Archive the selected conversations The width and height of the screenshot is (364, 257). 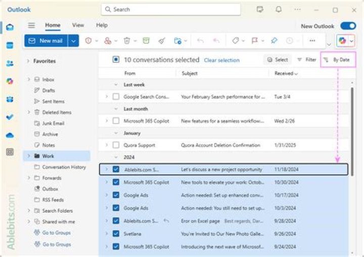coord(146,41)
